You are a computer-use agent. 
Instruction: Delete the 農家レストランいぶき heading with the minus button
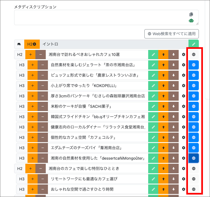point(43,75)
